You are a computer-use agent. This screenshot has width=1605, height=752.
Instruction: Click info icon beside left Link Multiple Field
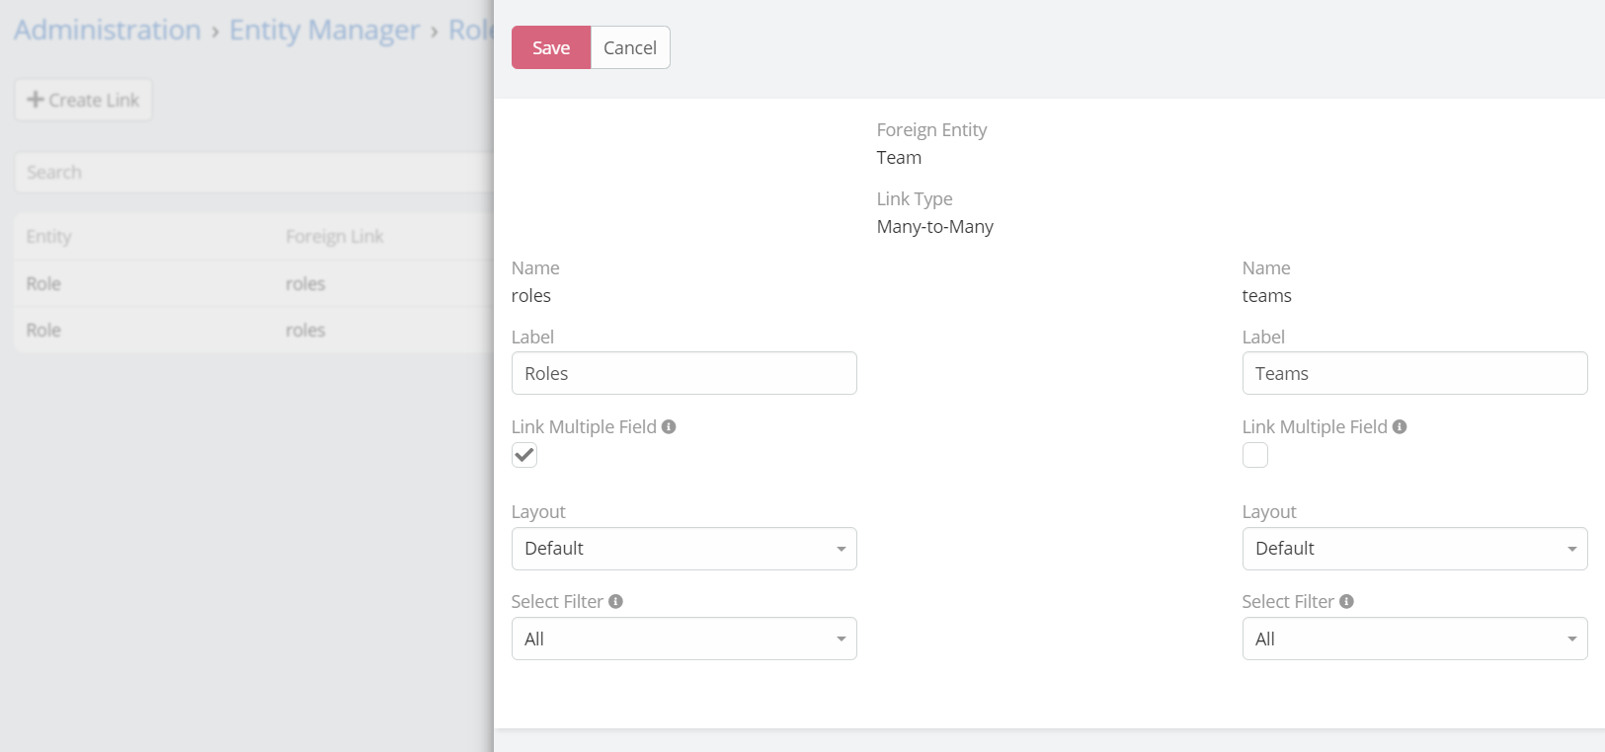[x=669, y=427]
